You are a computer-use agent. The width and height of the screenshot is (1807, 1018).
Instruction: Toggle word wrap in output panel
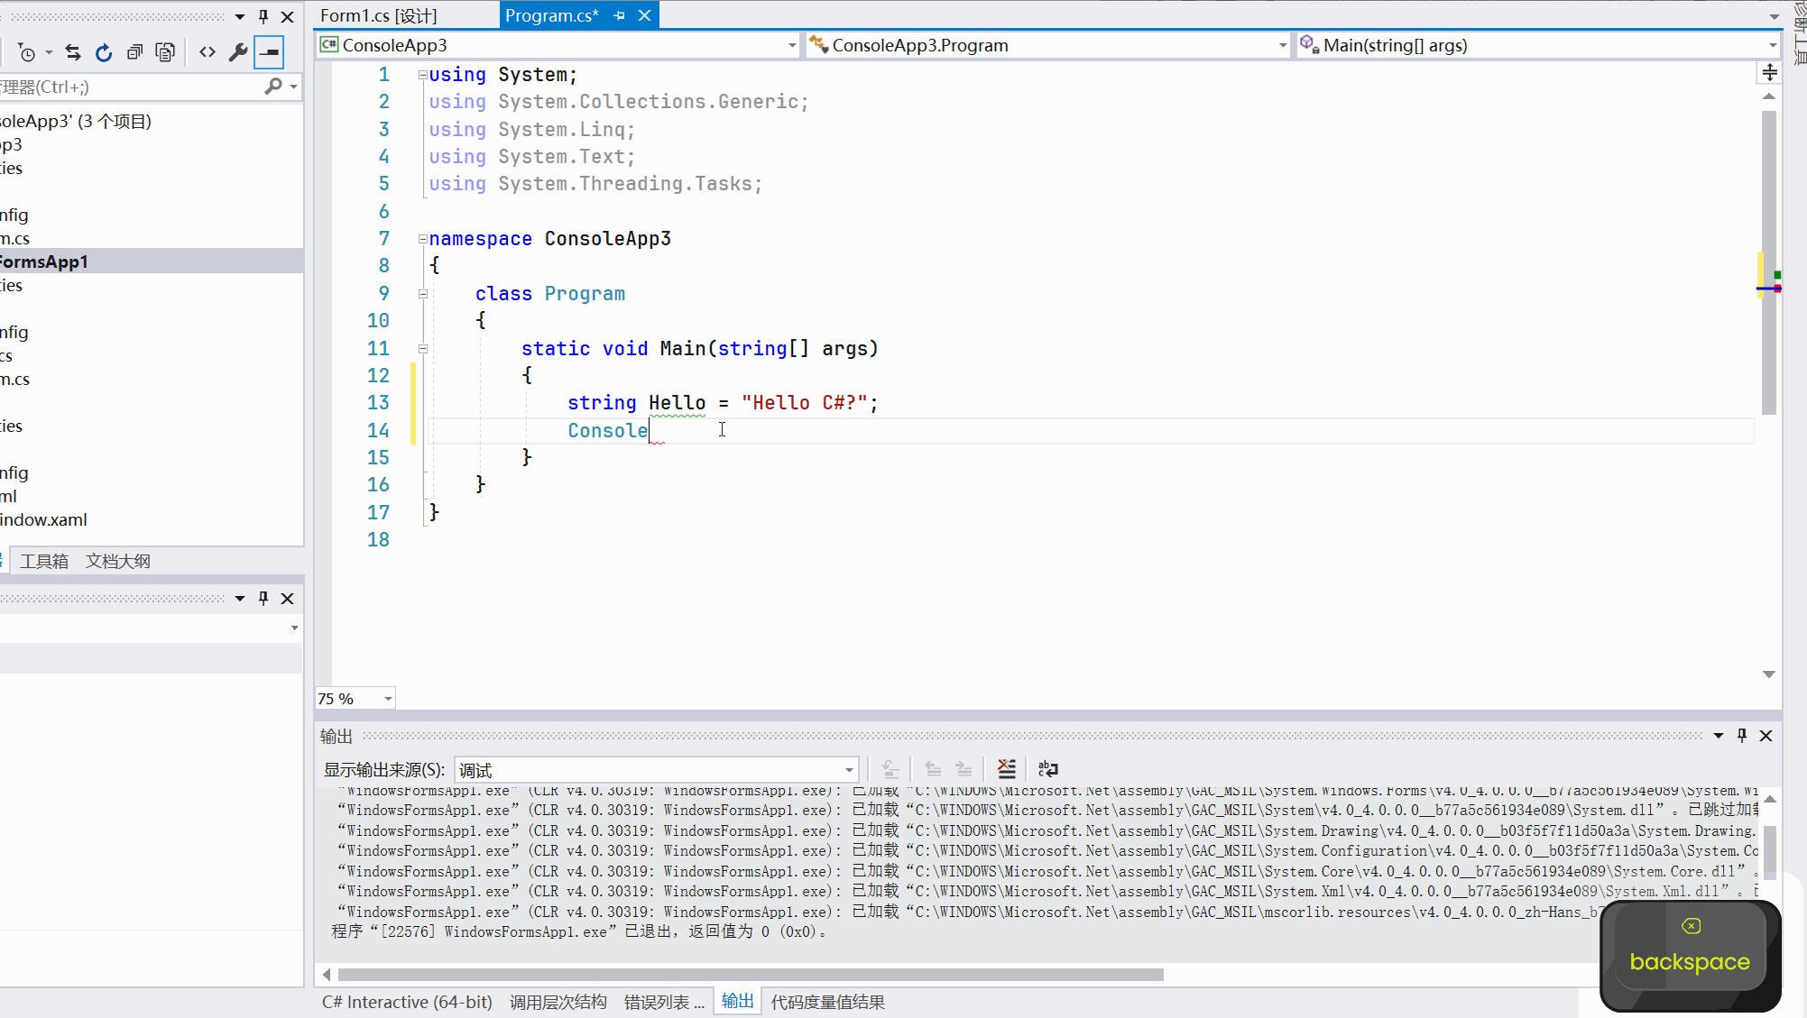[1047, 769]
